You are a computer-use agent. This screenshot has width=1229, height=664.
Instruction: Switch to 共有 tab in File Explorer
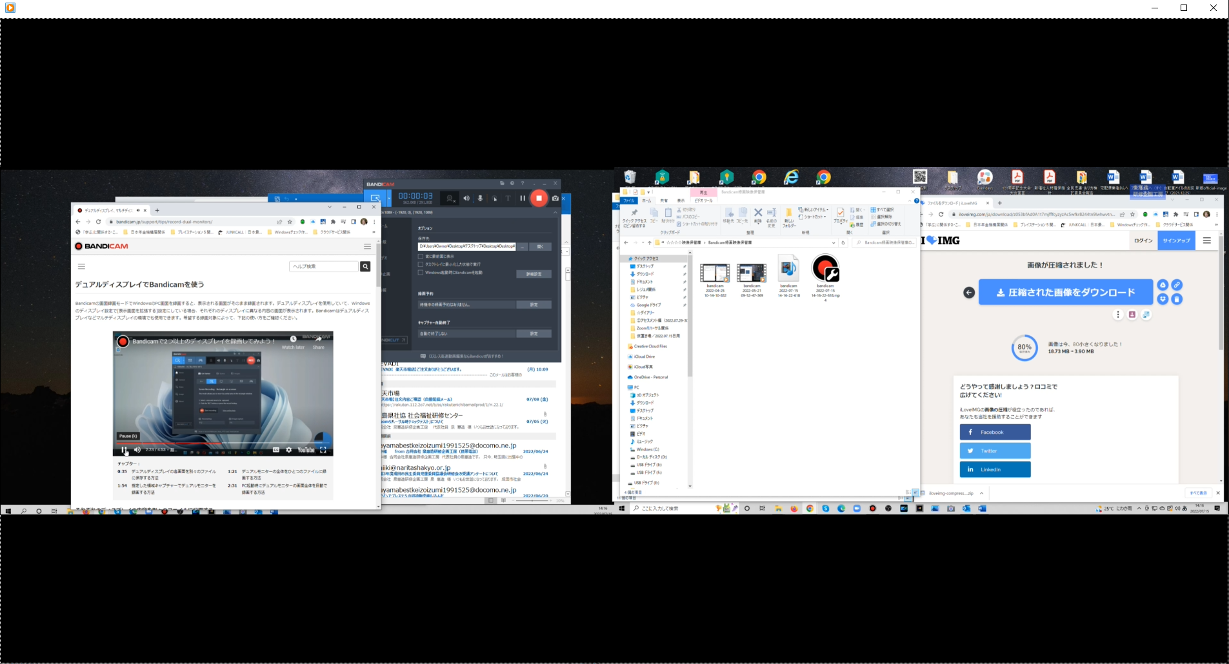(x=664, y=200)
